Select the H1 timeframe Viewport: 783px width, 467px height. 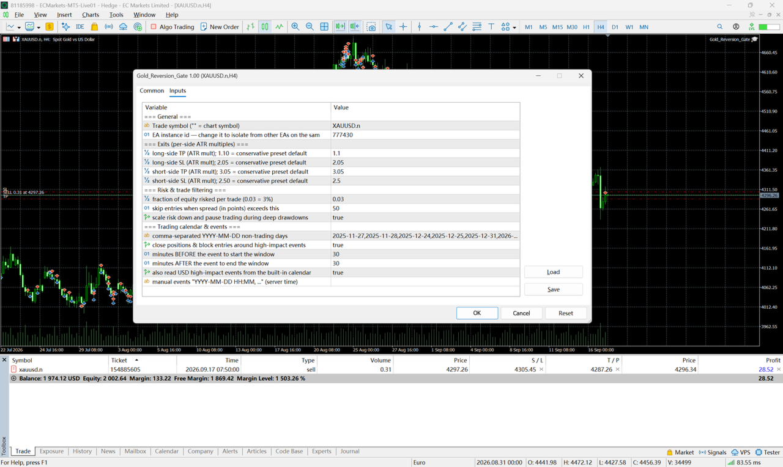(586, 27)
